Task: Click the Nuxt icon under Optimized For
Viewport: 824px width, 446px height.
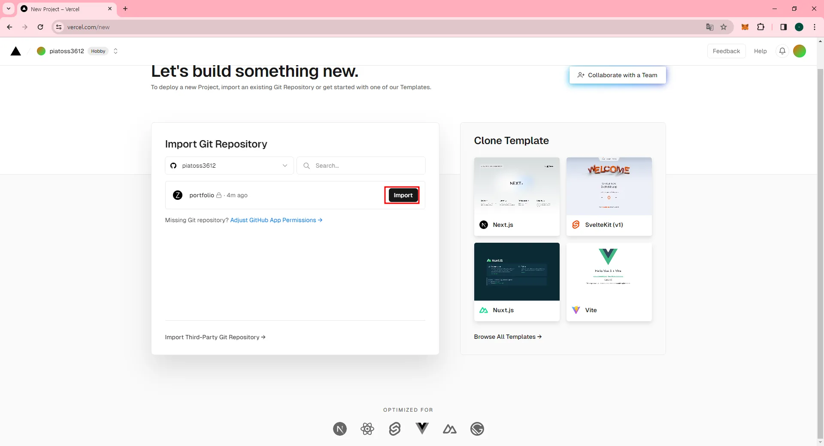Action: 450,429
